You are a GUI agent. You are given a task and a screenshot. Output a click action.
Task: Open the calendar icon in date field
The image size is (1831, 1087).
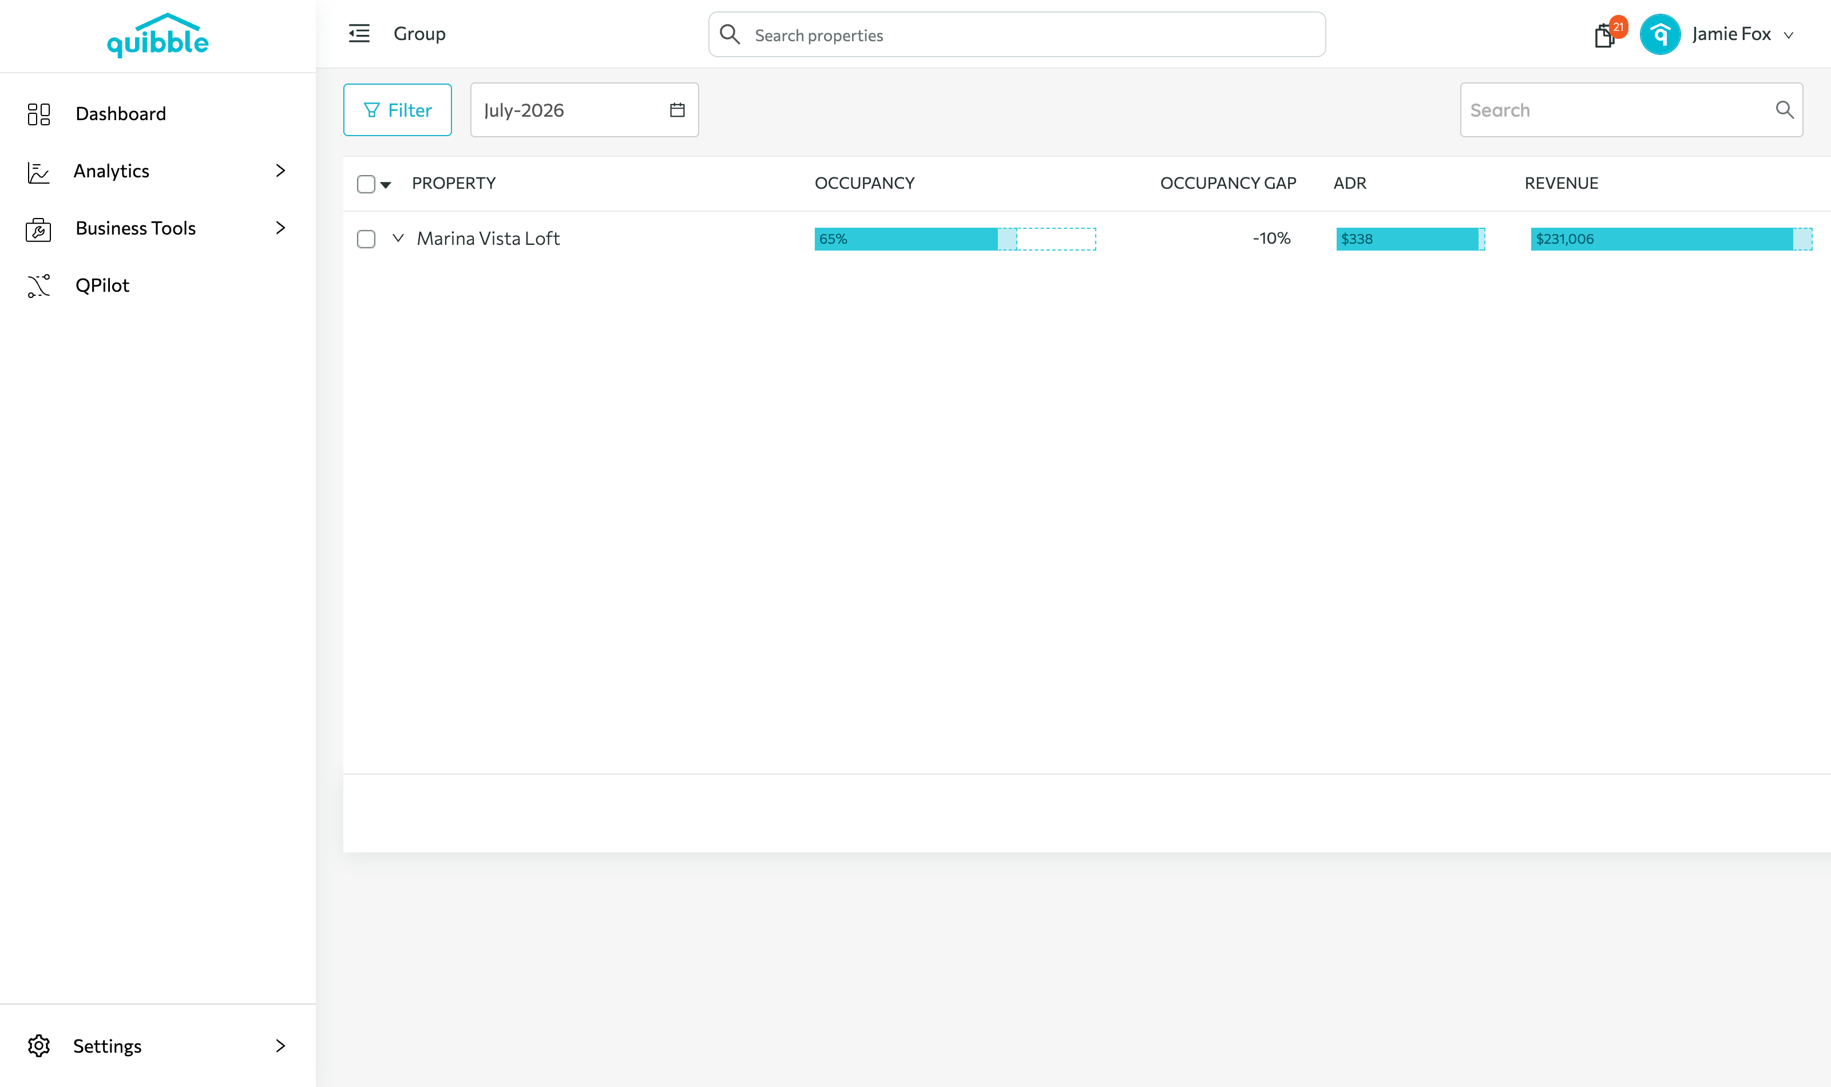tap(677, 110)
